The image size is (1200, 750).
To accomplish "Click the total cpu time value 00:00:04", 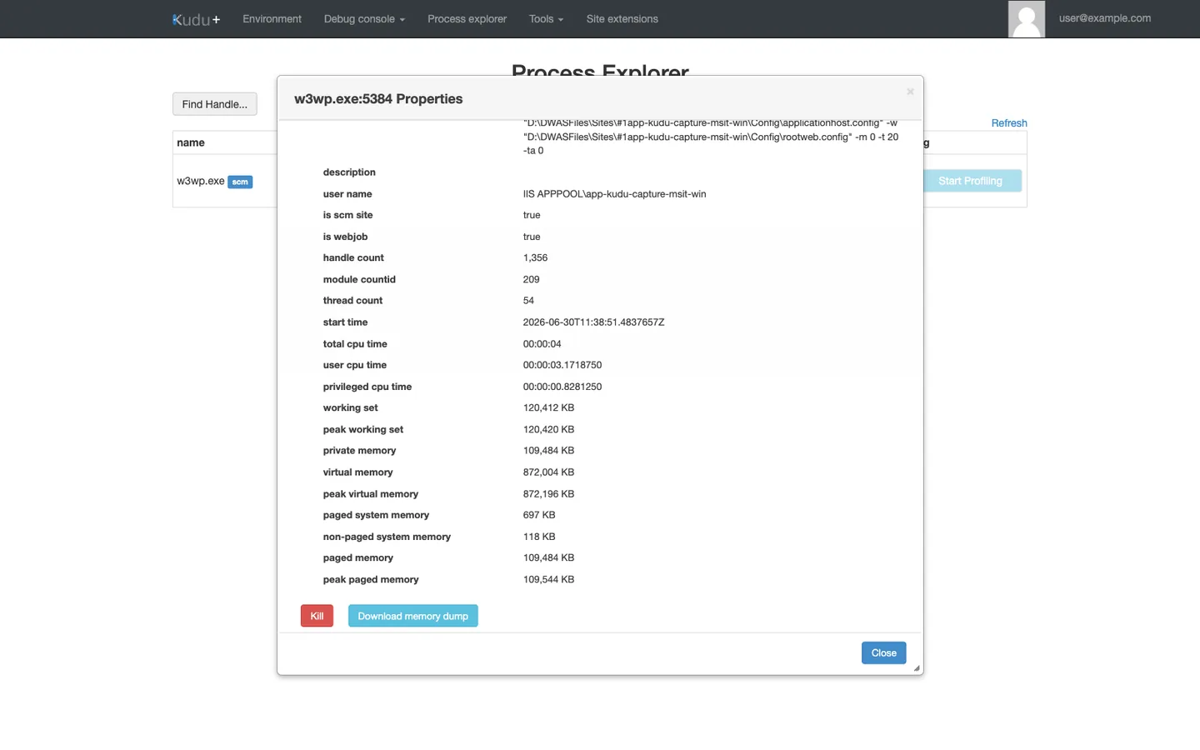I will coord(542,344).
